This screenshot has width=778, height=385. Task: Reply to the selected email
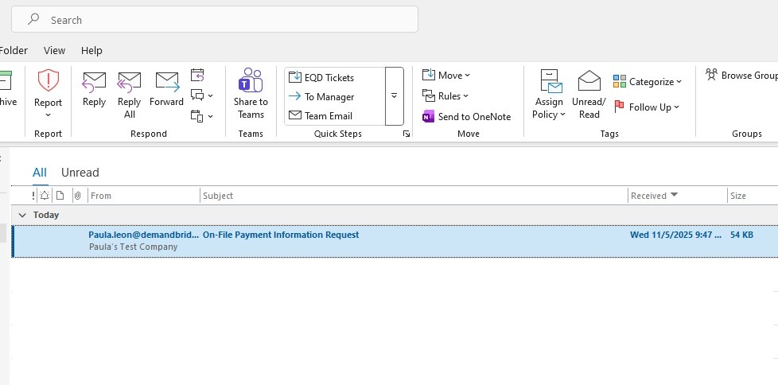coord(95,89)
